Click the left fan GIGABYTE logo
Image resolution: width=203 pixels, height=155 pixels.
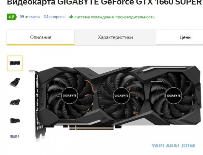(x=69, y=96)
